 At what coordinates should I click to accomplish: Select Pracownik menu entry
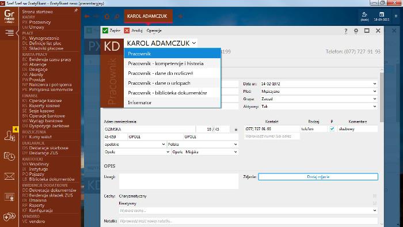pos(172,54)
